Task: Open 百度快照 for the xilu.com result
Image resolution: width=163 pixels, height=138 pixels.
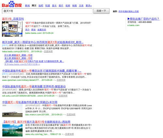Action: pos(69,134)
